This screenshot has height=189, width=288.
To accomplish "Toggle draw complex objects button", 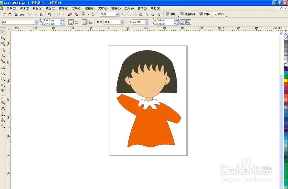I will click(x=188, y=22).
